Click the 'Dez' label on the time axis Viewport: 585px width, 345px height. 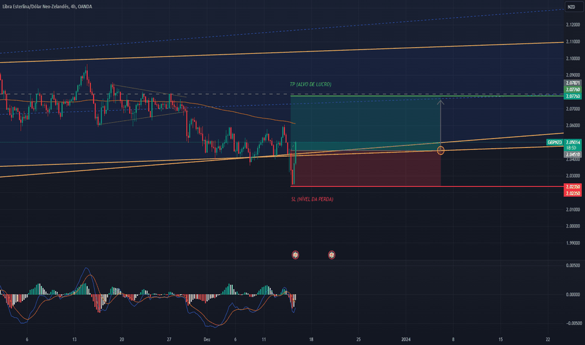(x=207, y=339)
